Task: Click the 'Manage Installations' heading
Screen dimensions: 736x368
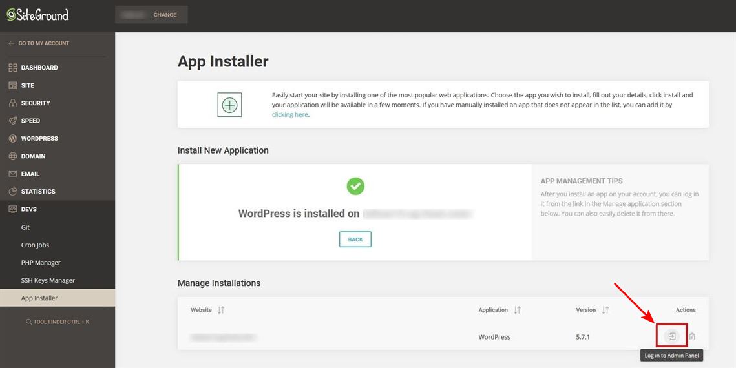Action: coord(219,283)
